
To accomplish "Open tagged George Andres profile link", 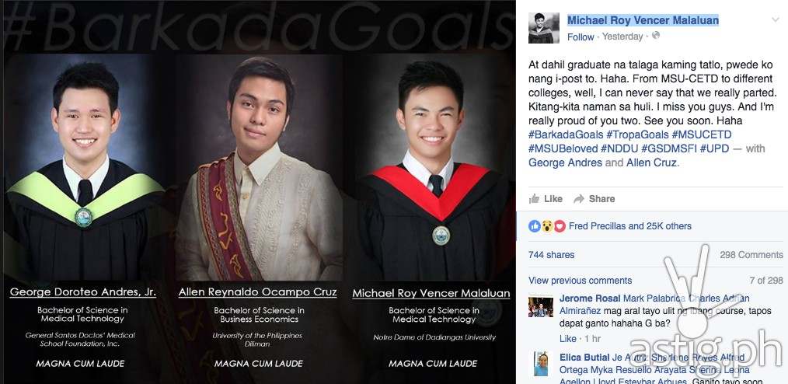I will click(565, 162).
